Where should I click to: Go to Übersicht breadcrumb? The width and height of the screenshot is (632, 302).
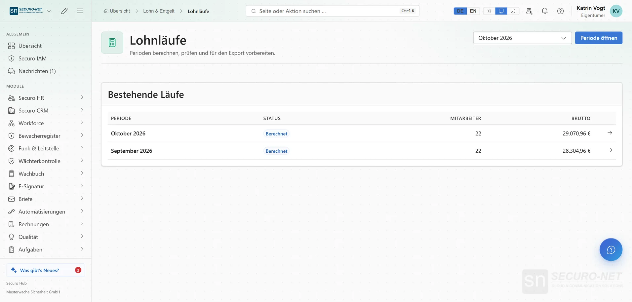click(117, 11)
